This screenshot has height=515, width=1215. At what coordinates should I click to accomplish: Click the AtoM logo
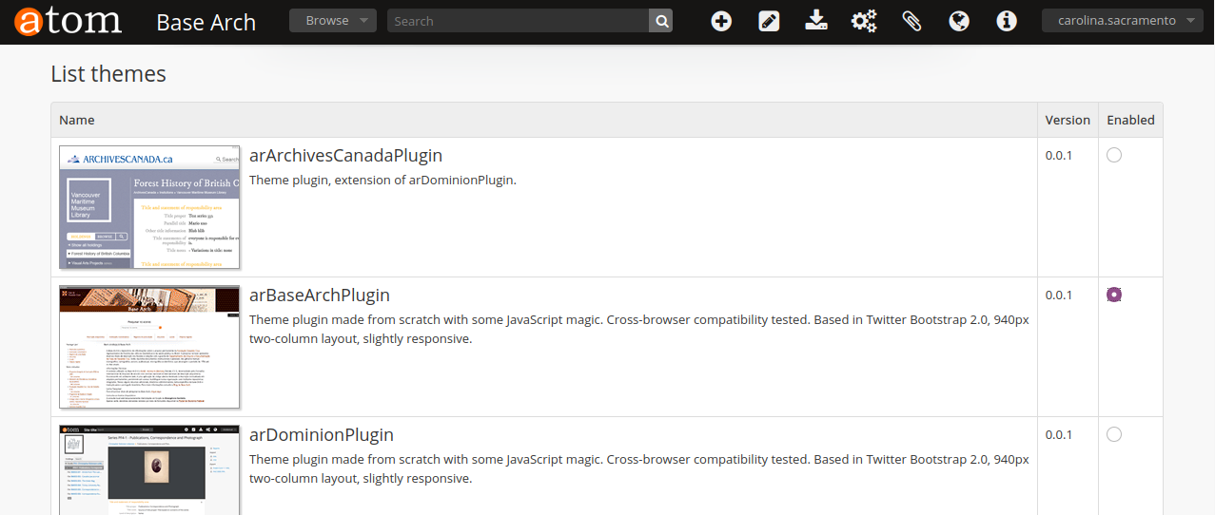[69, 21]
